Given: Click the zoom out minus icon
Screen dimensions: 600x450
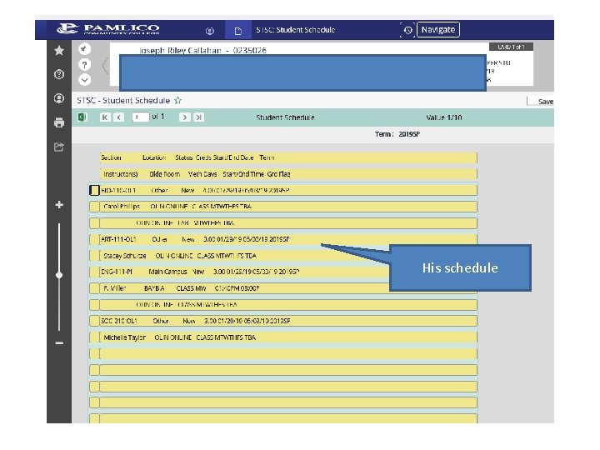Looking at the screenshot, I should 59,342.
